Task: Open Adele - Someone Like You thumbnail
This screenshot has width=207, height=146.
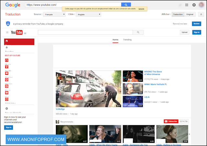Action: tap(139, 134)
